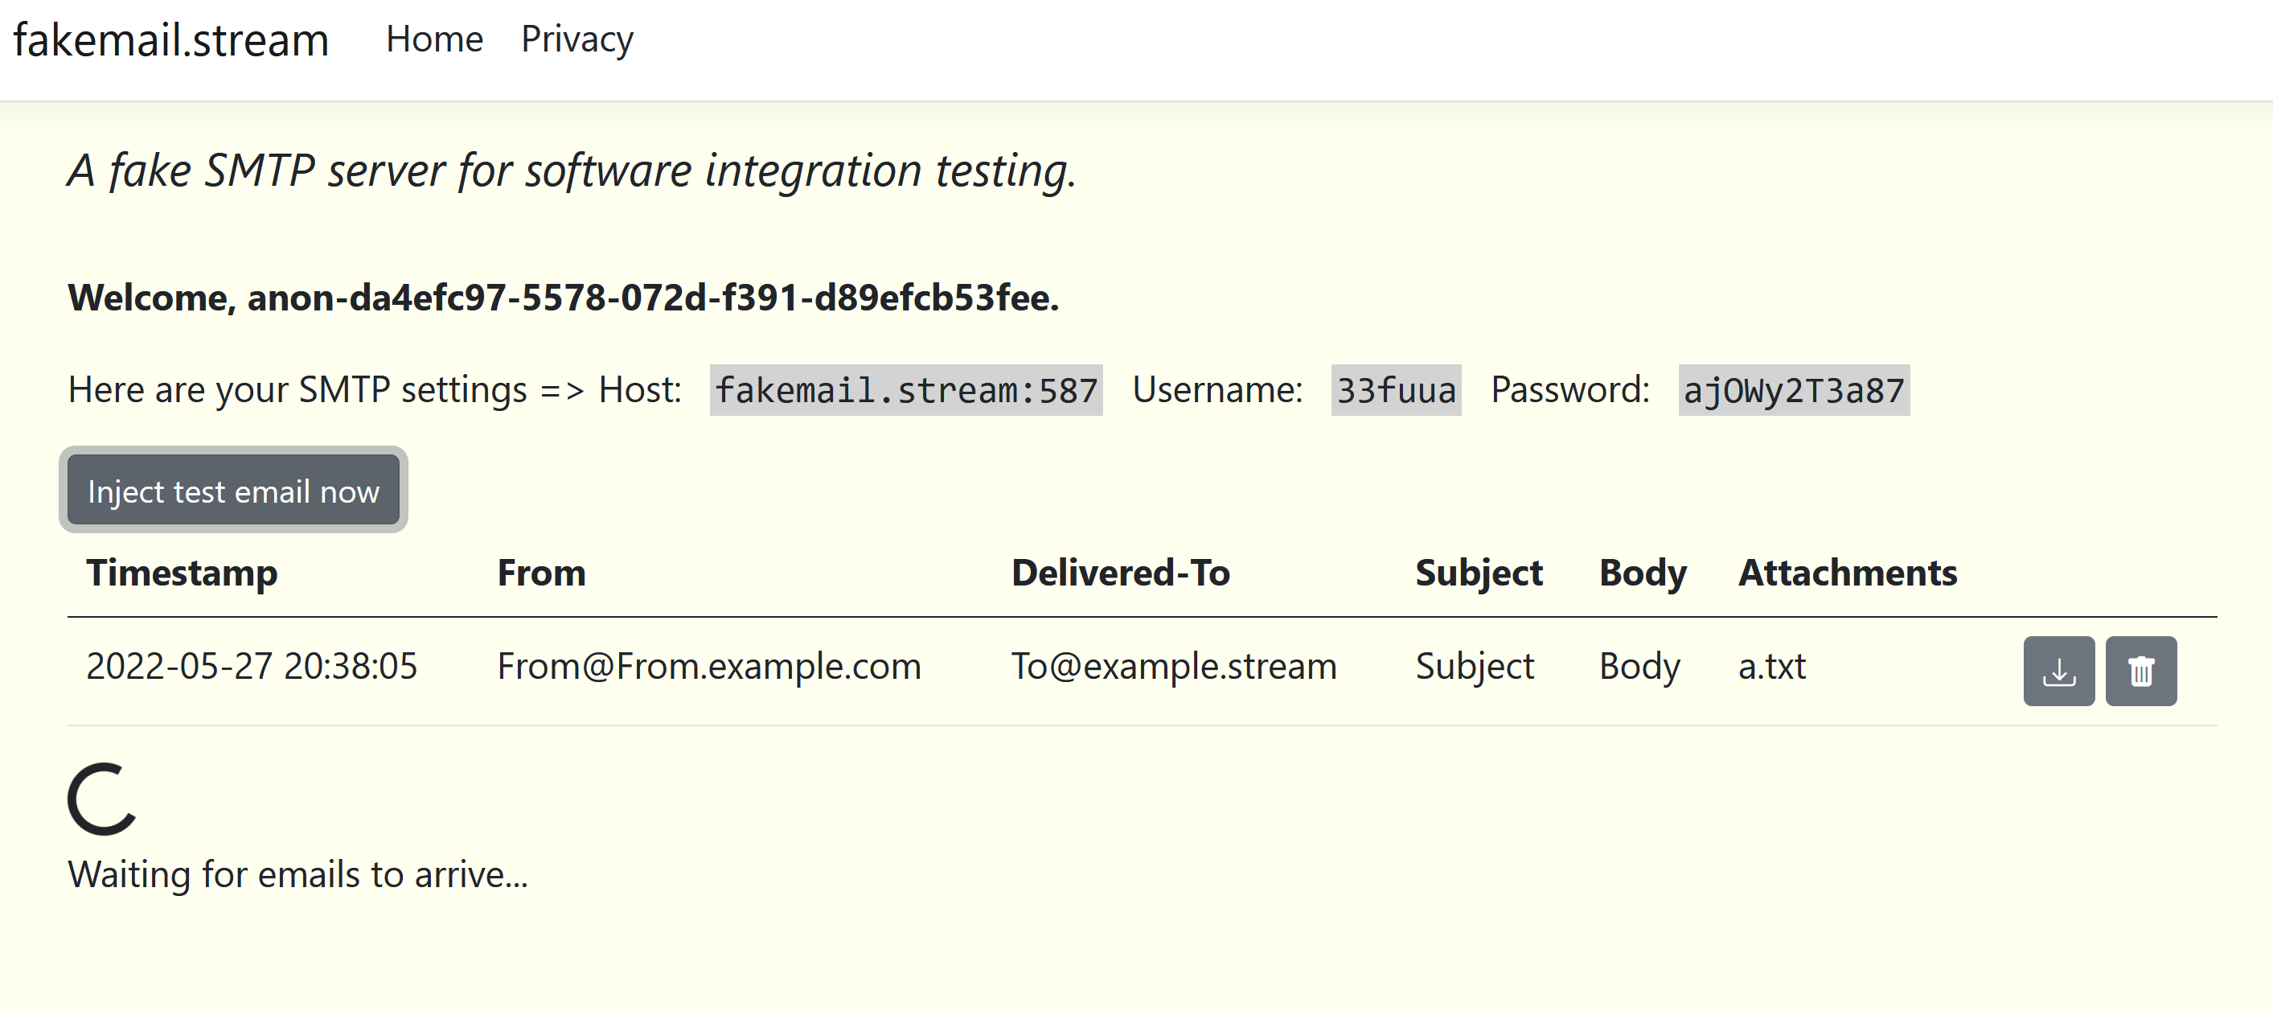Screen dimensions: 2273x1011
Task: Select the host fakemail.stream:587 code box
Action: (905, 390)
